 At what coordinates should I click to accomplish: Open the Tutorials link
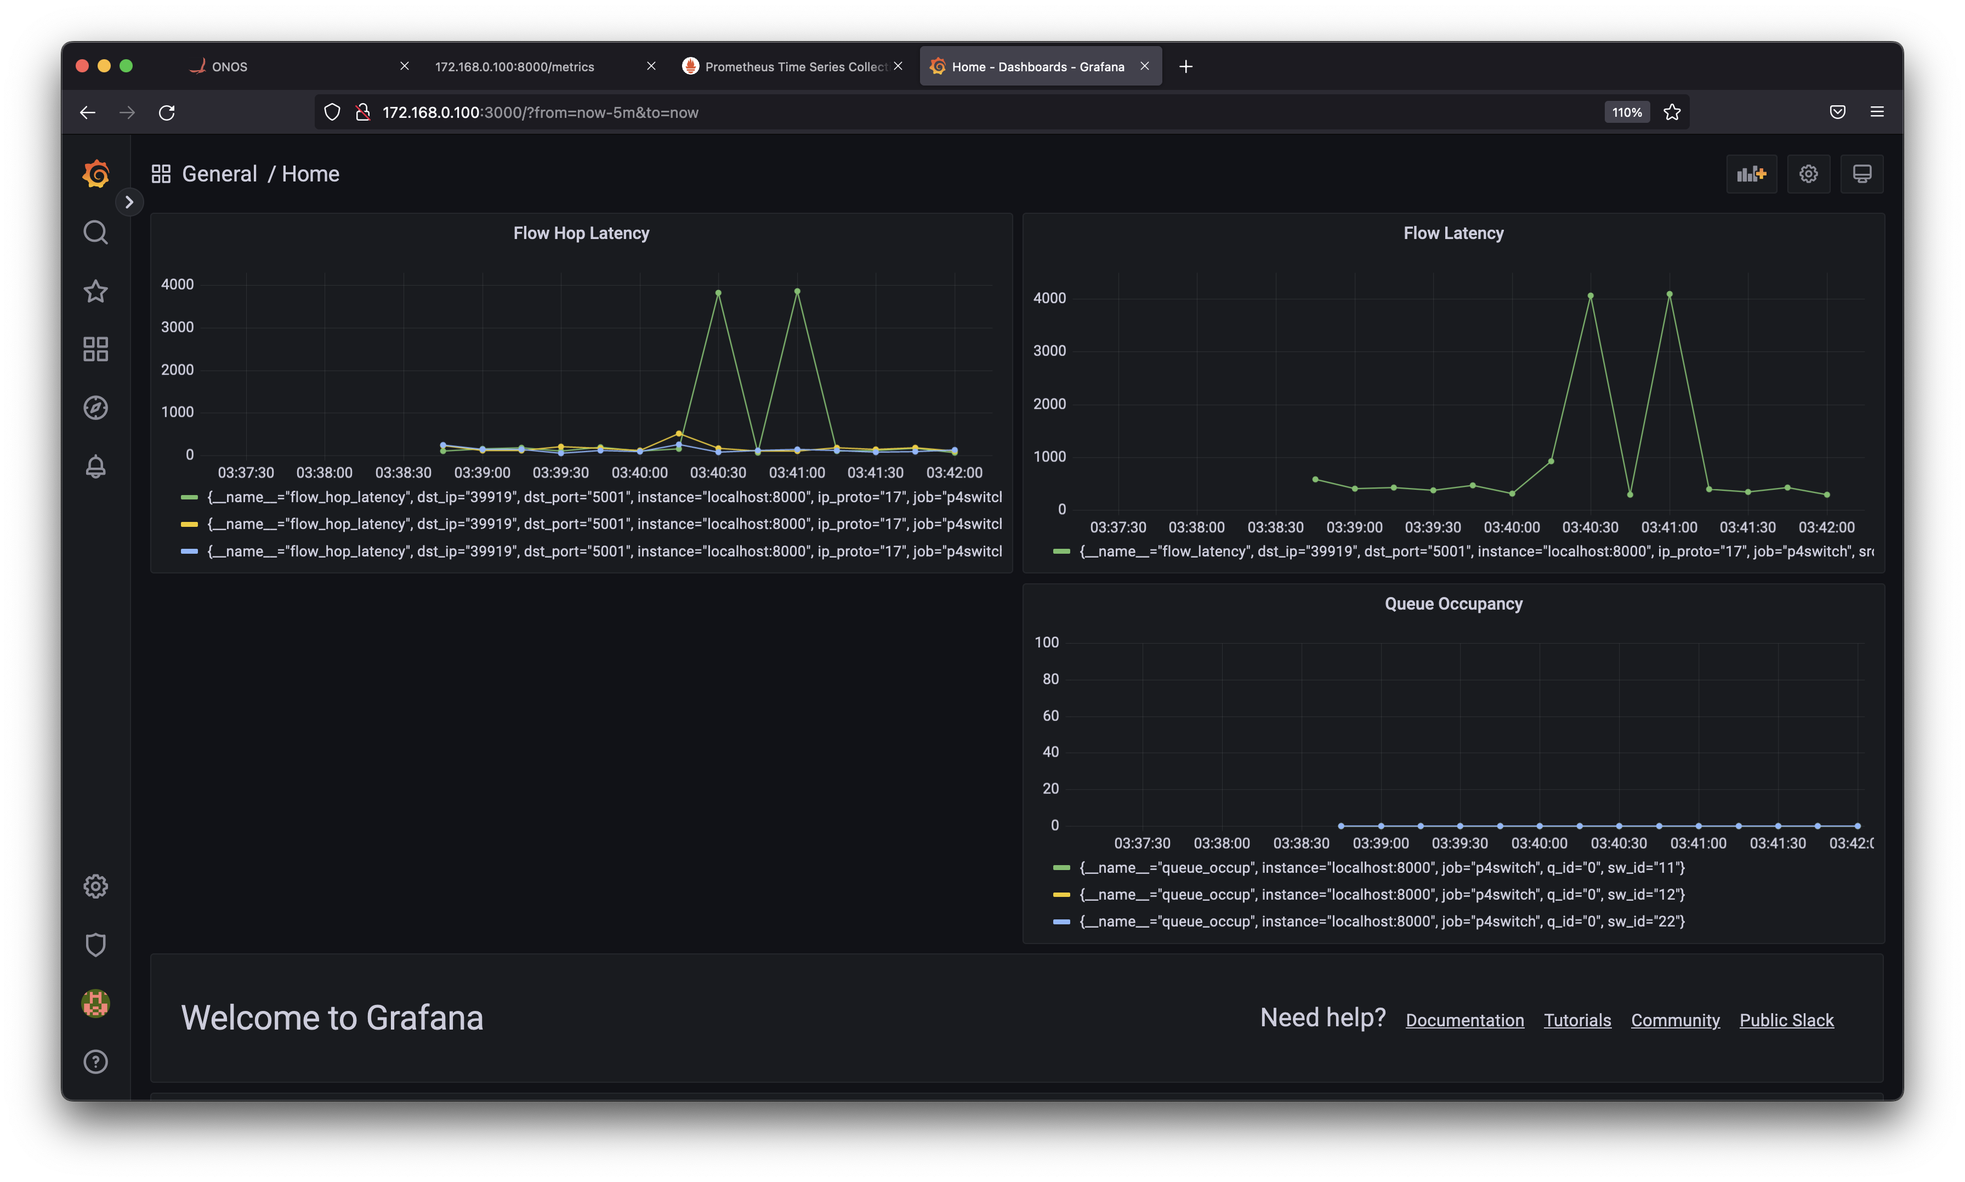tap(1577, 1020)
